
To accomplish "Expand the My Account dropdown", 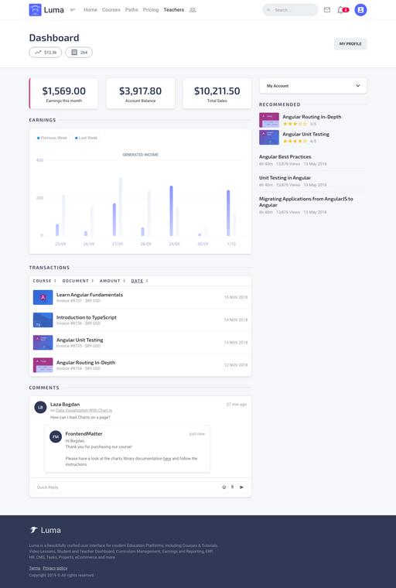I will point(312,86).
